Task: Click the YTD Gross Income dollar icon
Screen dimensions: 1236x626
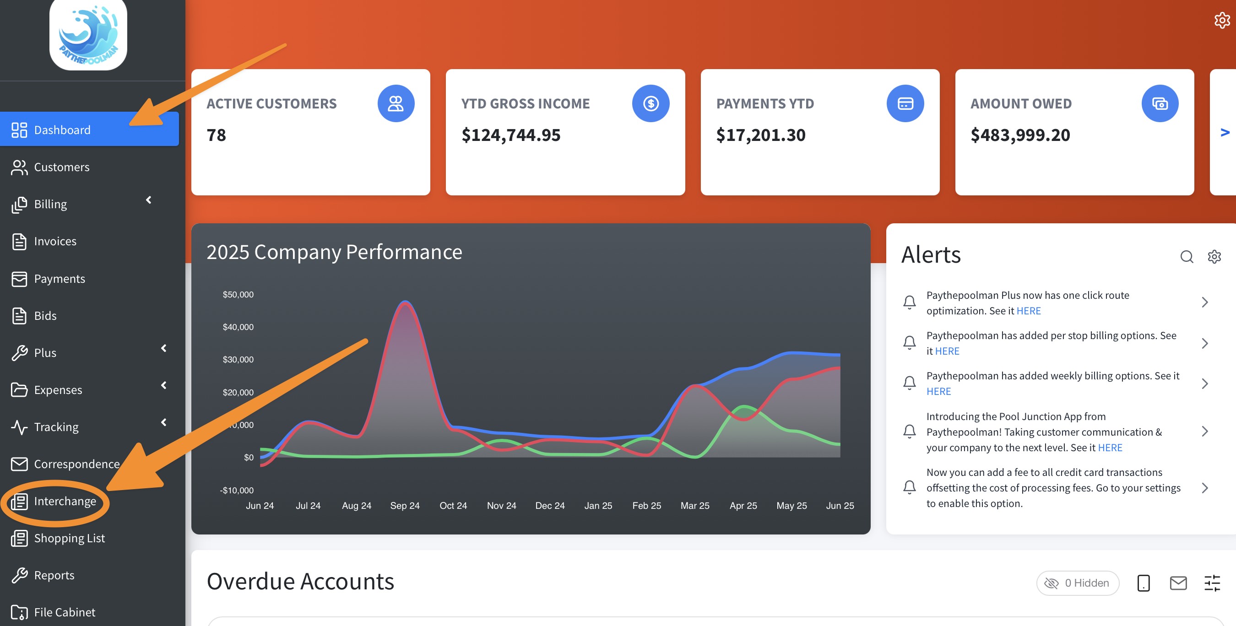Action: (650, 103)
